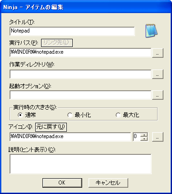Image resolution: width=172 pixels, height=194 pixels.
Task: Increase the icon index with up arrow
Action: (144, 134)
